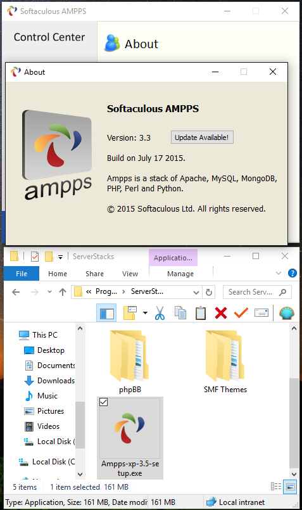The width and height of the screenshot is (302, 510).
Task: Switch to the Home ribbon tab
Action: tap(58, 274)
